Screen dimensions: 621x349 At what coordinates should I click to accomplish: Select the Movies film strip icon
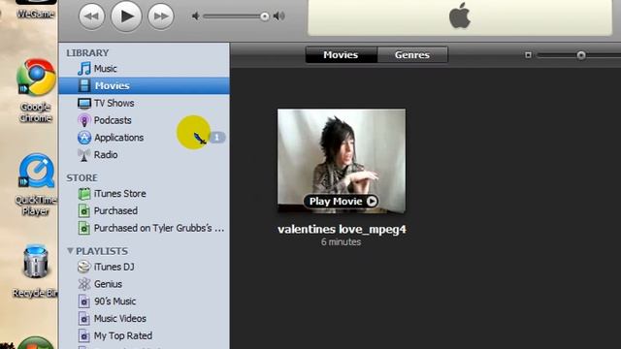tap(84, 85)
